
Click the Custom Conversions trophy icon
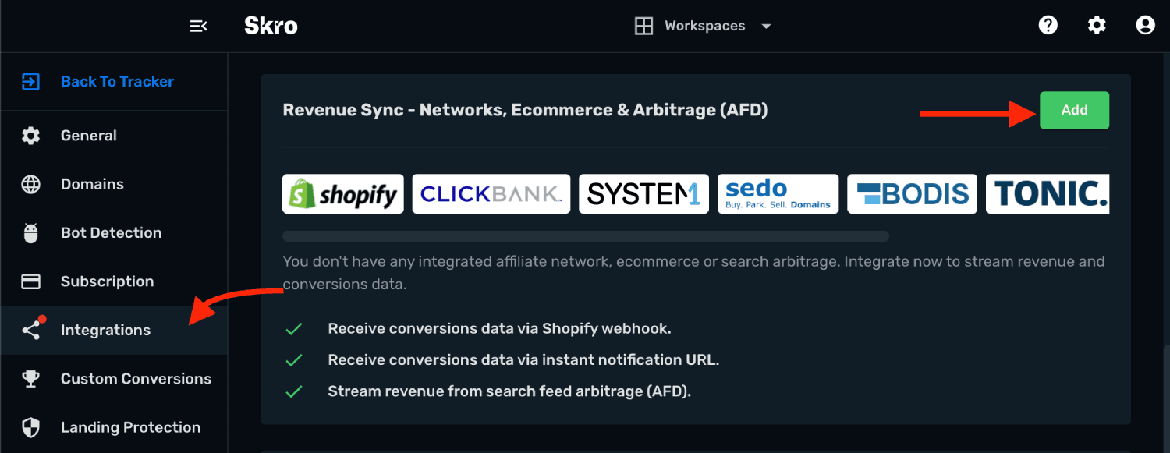(x=30, y=379)
